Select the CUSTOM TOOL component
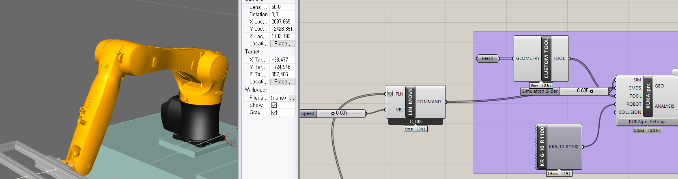Screen dimensions: 678x179 tap(546, 58)
